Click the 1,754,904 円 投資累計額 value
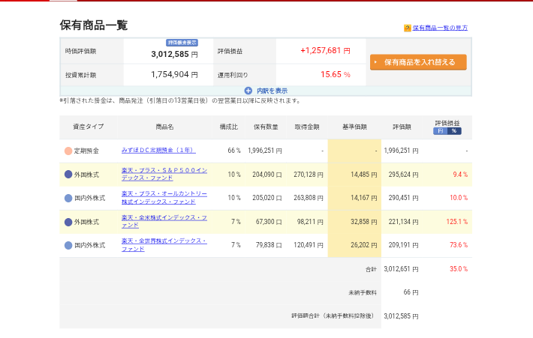 point(174,74)
